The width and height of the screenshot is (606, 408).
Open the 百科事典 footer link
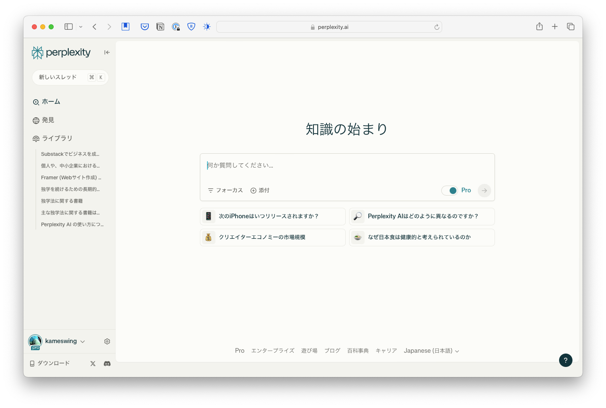tap(358, 351)
